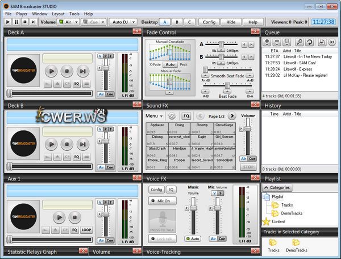Open the EQ on Aux 1

coord(74,230)
